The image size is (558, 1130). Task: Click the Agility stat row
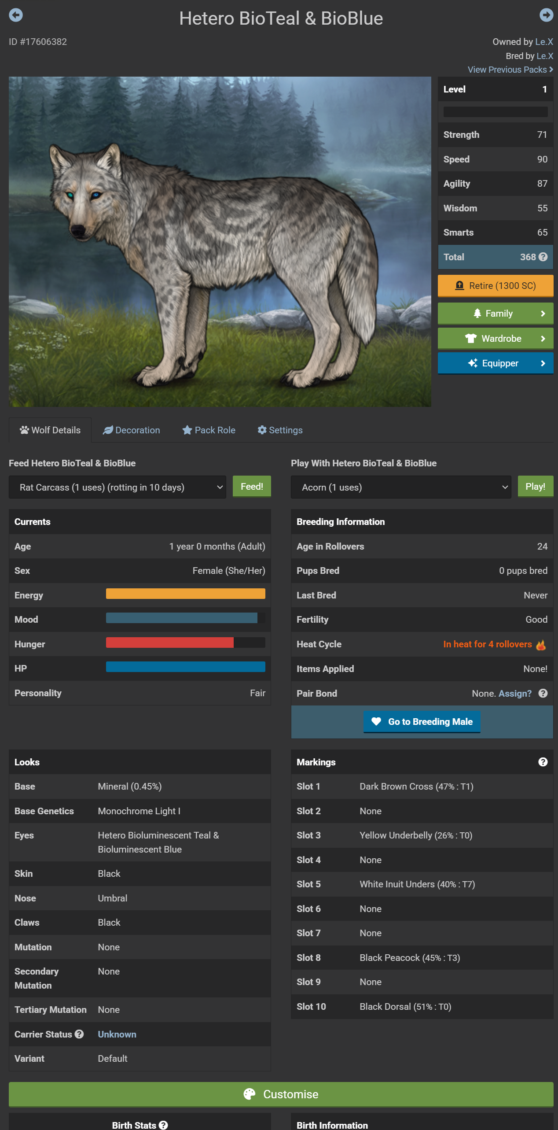[x=496, y=184]
